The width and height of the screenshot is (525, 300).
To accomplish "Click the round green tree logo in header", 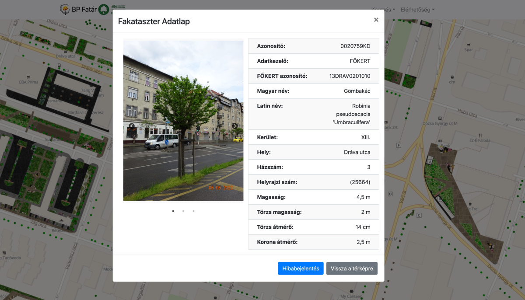I will [x=104, y=9].
